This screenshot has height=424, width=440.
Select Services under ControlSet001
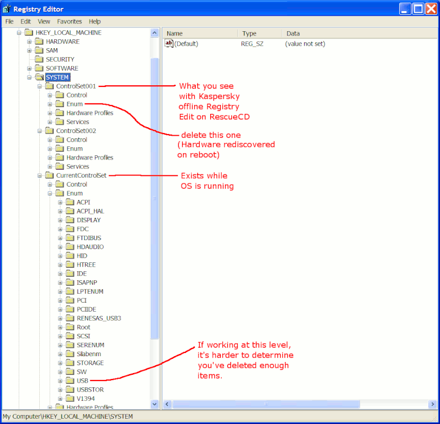click(77, 122)
